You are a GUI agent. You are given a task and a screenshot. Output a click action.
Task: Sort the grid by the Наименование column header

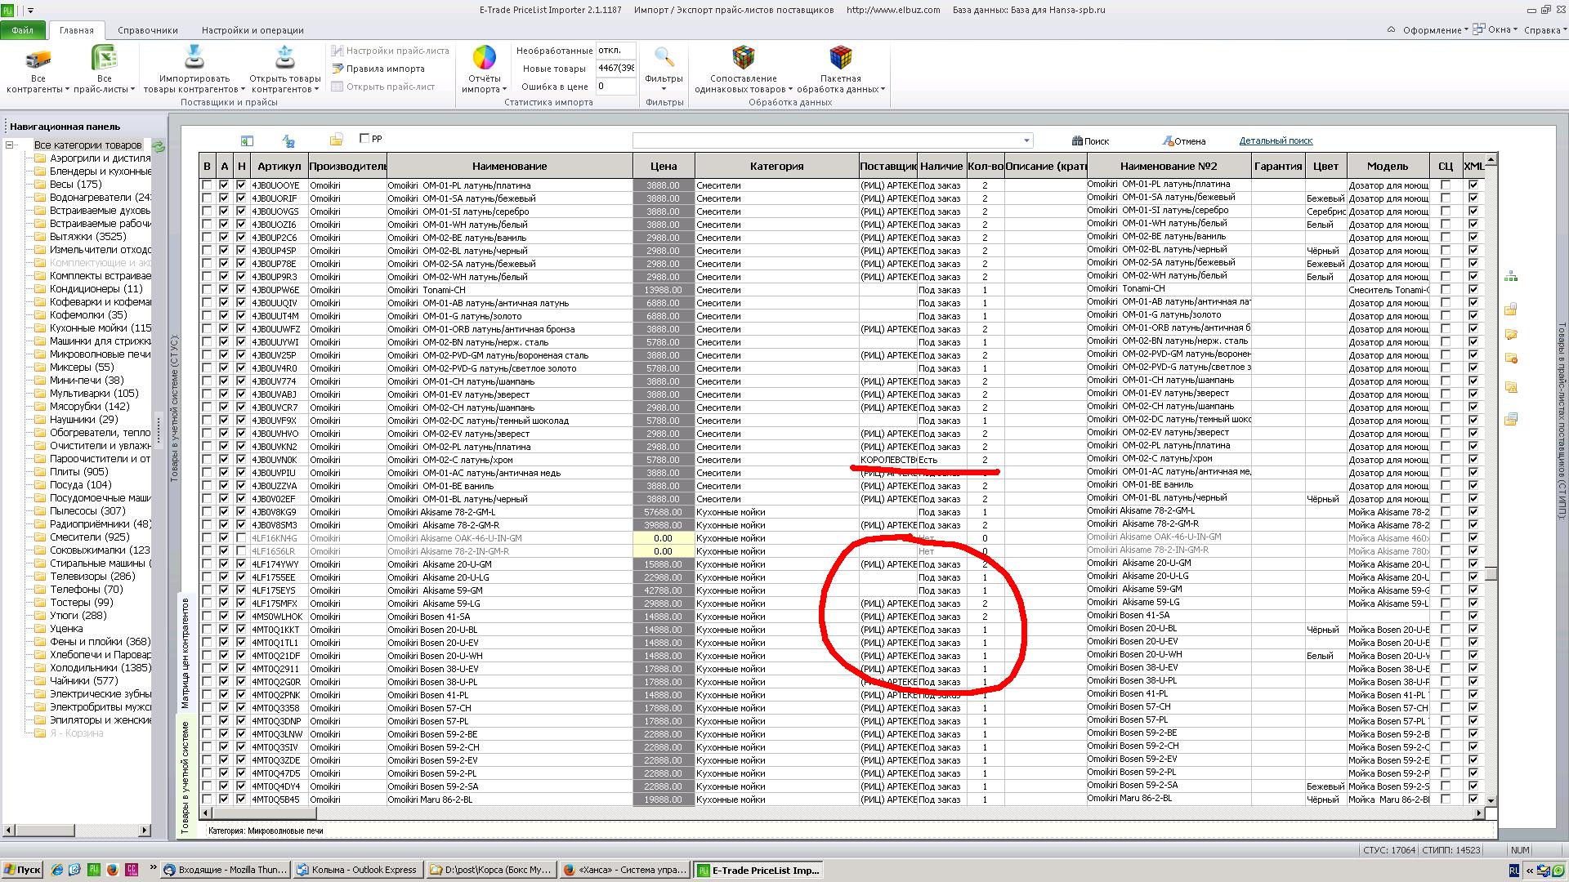point(510,166)
